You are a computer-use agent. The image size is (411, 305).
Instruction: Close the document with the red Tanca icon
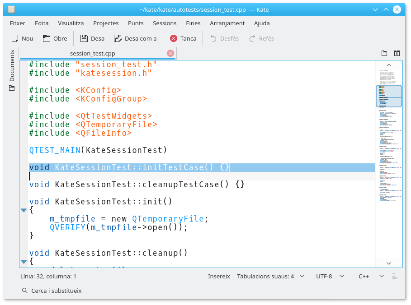174,39
